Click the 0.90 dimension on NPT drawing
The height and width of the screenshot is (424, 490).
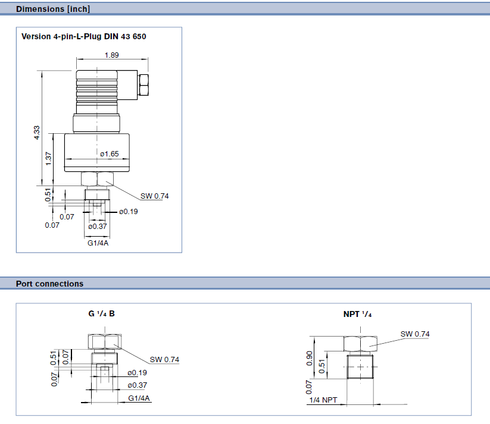[x=310, y=359]
